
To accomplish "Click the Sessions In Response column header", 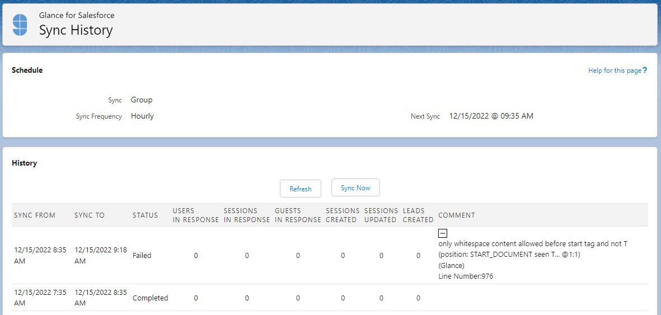I will coord(246,215).
